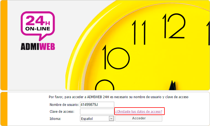Image resolution: width=210 pixels, height=126 pixels.
Task: Click the Nombre de usuario label
Action: [x=64, y=104]
